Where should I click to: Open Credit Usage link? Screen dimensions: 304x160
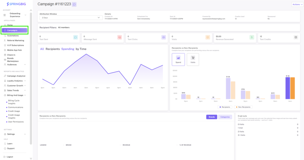pyautogui.click(x=14, y=111)
